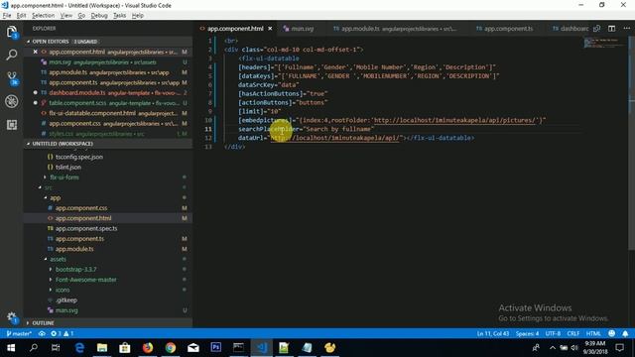
Task: Click the master branch indicator in status bar
Action: point(19,333)
